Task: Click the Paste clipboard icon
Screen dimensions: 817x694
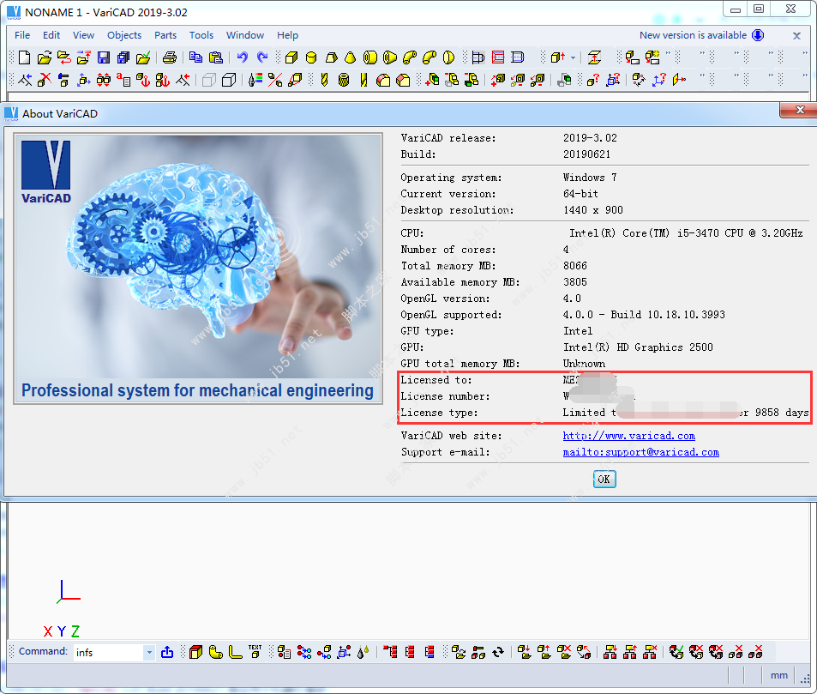Action: (x=216, y=57)
